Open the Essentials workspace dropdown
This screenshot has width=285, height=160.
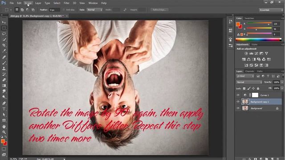tap(271, 10)
